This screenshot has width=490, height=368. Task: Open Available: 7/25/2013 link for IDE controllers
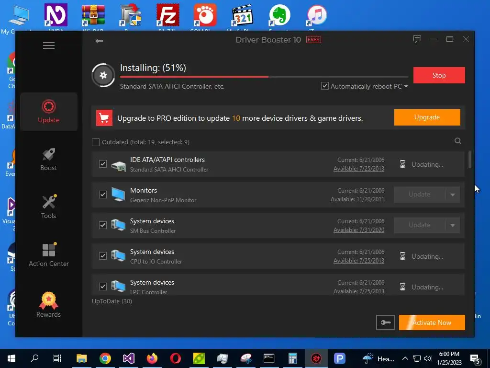coord(359,169)
